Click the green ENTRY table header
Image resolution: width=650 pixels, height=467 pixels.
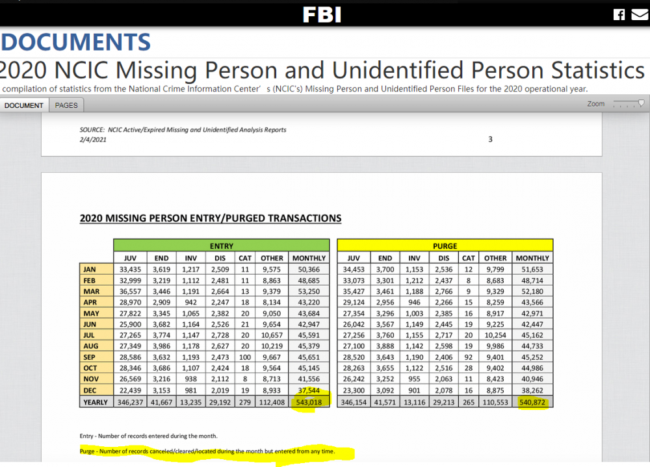point(222,246)
